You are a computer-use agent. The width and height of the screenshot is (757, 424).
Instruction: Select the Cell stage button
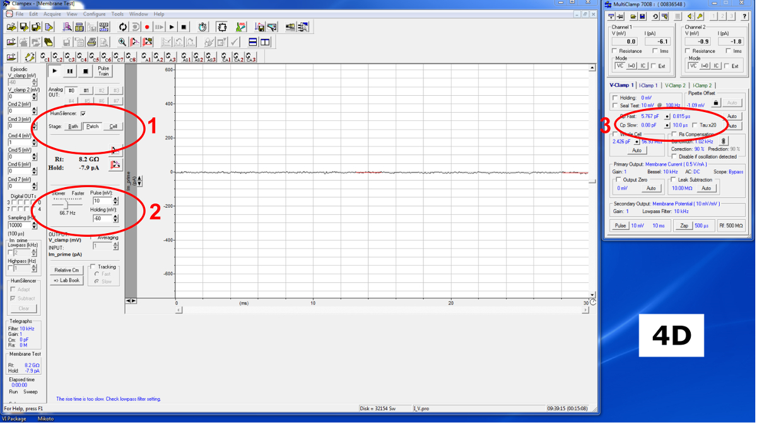pyautogui.click(x=113, y=127)
